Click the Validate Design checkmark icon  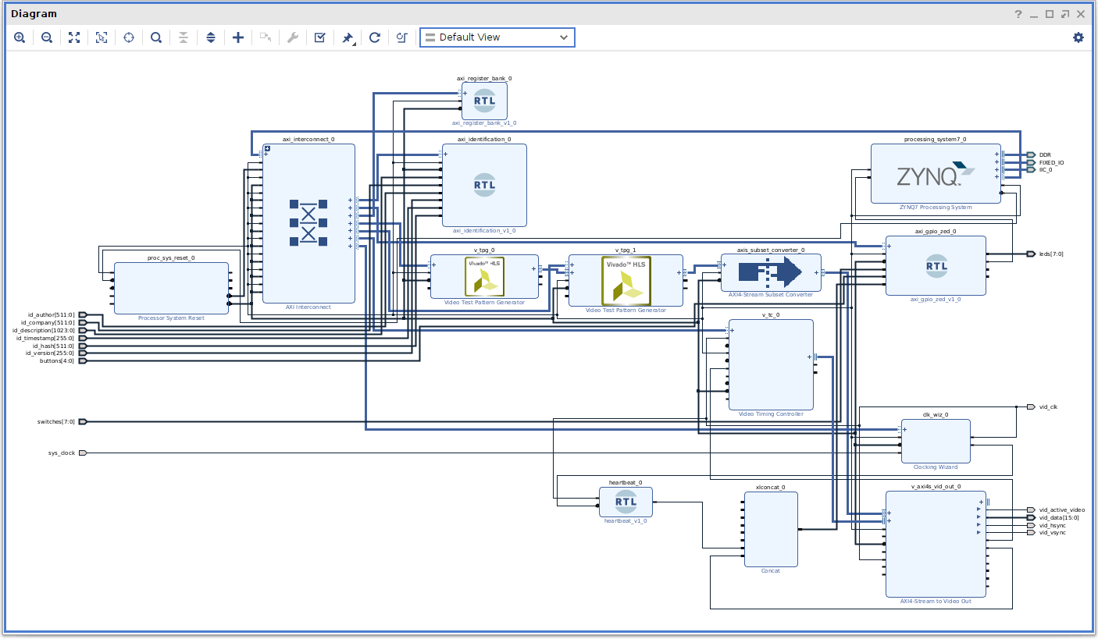tap(319, 37)
